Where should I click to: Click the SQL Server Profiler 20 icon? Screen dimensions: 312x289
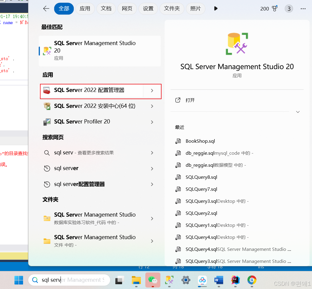click(x=47, y=122)
